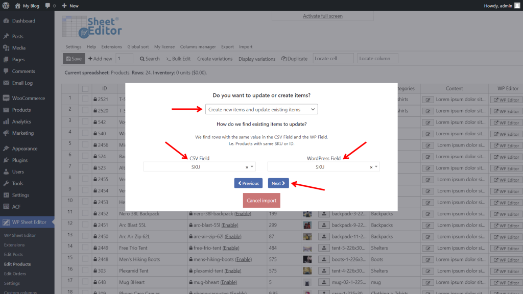The image size is (523, 294).
Task: Click the Plexamid Tent product thumbnail
Action: pos(307,271)
